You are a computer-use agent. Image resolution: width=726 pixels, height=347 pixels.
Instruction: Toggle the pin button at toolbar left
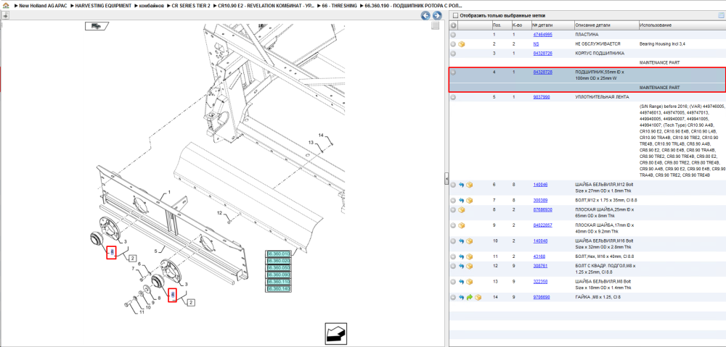5,15
